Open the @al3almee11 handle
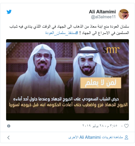 click(103, 17)
